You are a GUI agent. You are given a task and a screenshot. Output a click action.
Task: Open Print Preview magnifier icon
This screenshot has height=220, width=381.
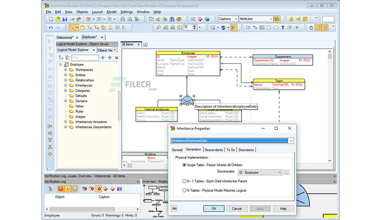[x=130, y=19]
